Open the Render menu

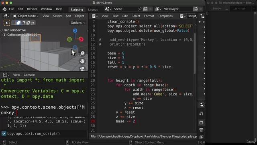pyautogui.click(x=32, y=9)
